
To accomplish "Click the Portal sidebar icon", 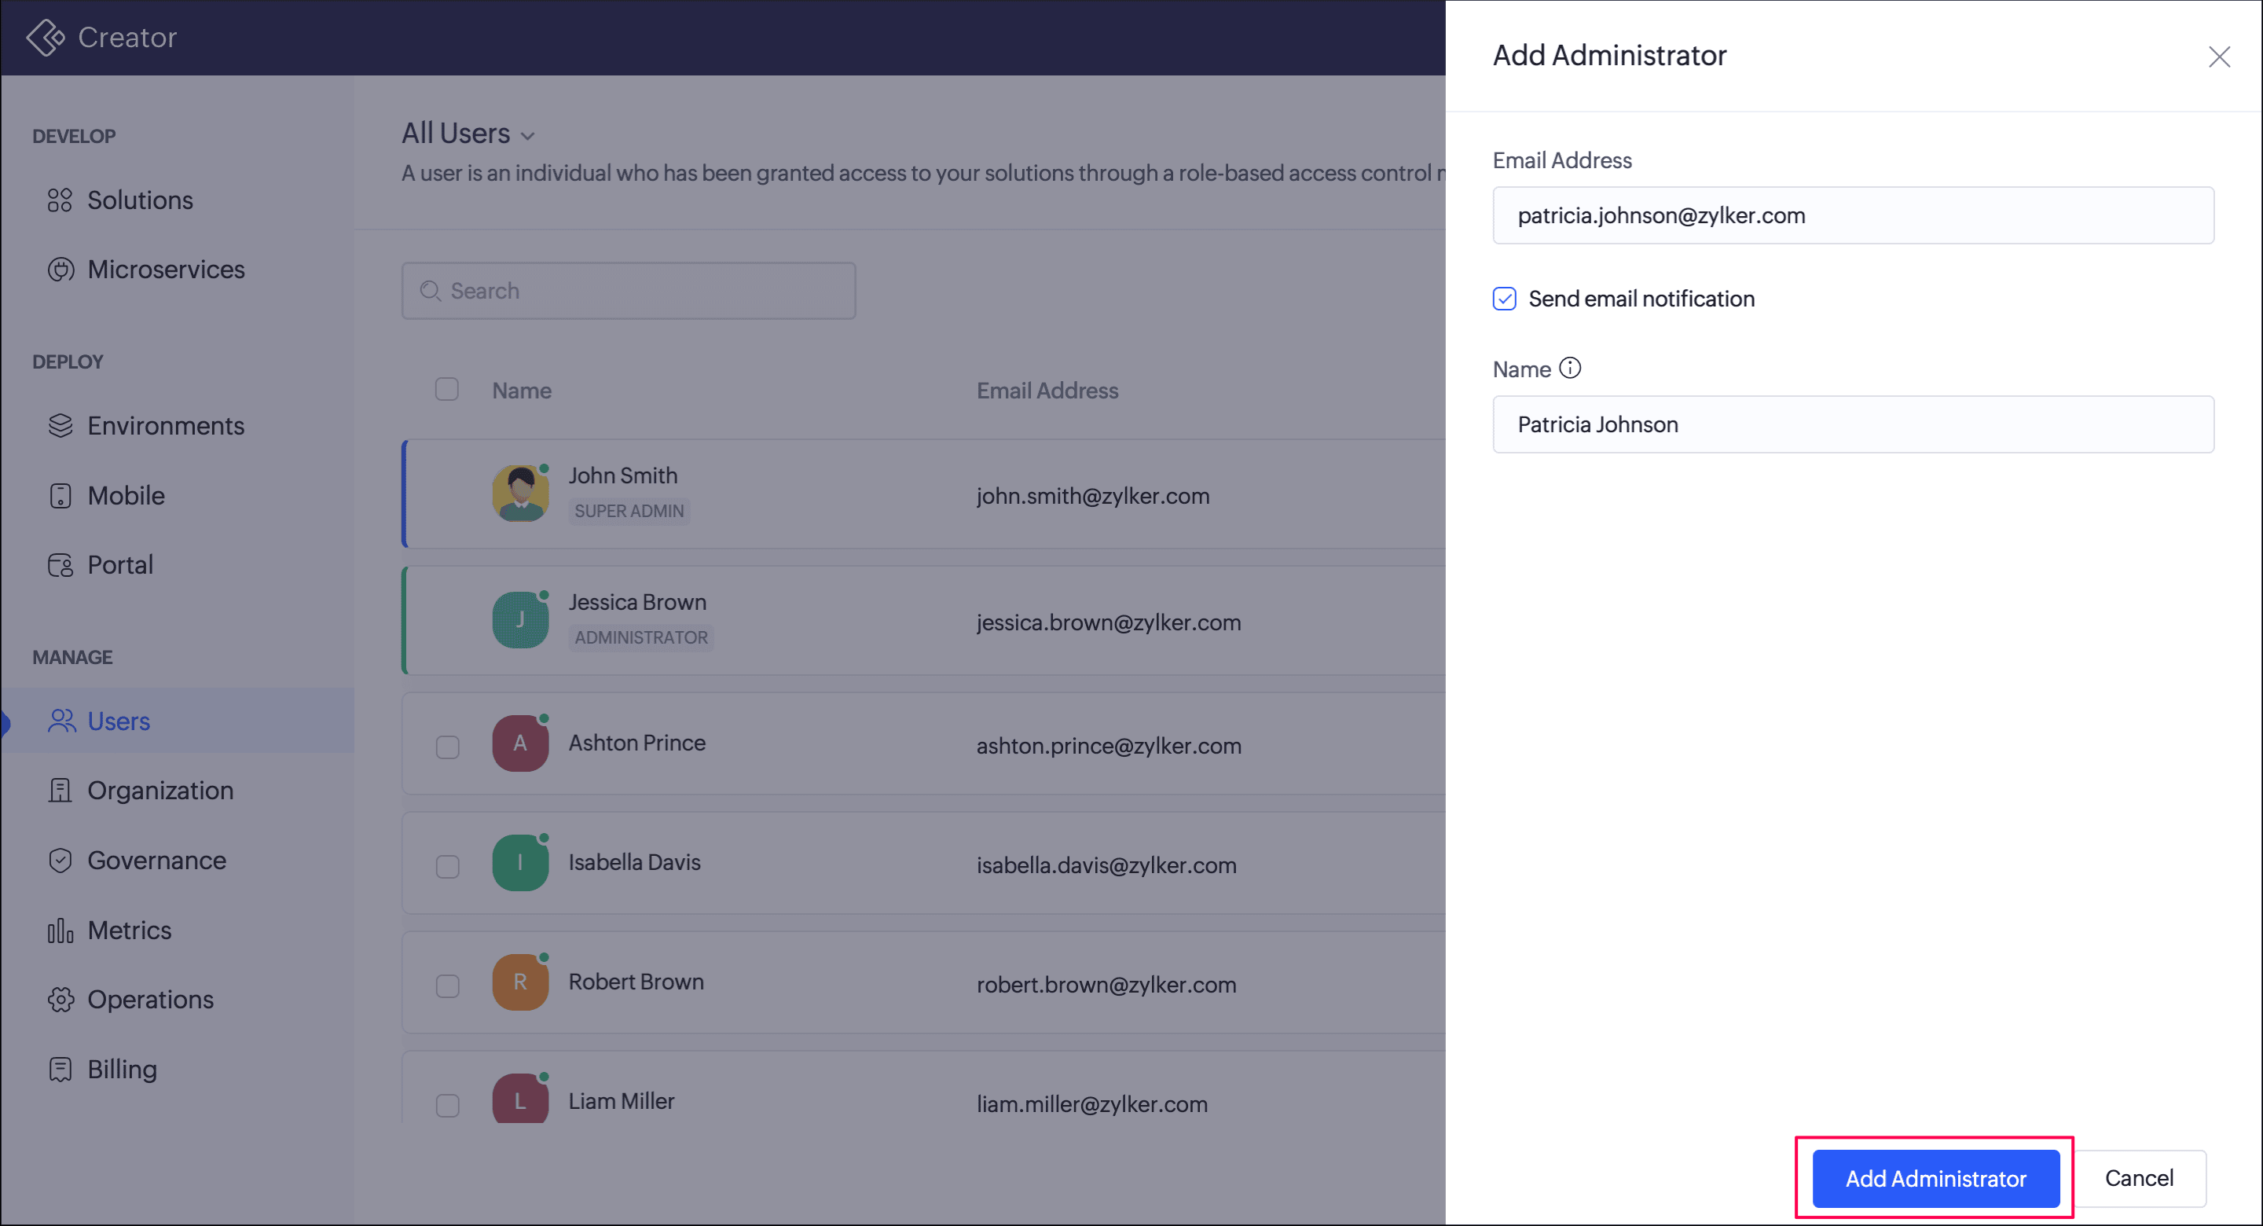I will point(60,565).
